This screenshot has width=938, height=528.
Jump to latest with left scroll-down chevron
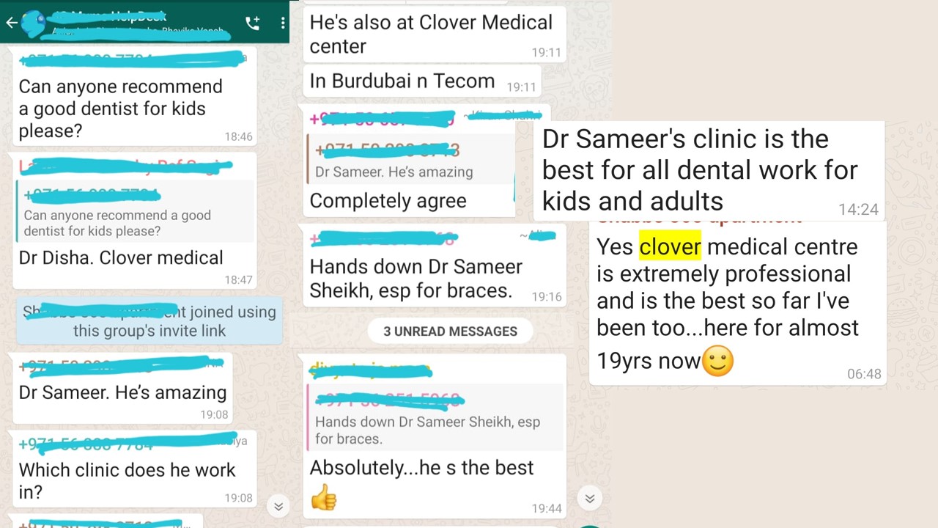[x=278, y=506]
